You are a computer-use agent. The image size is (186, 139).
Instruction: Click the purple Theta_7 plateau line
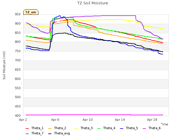coord(118,16)
